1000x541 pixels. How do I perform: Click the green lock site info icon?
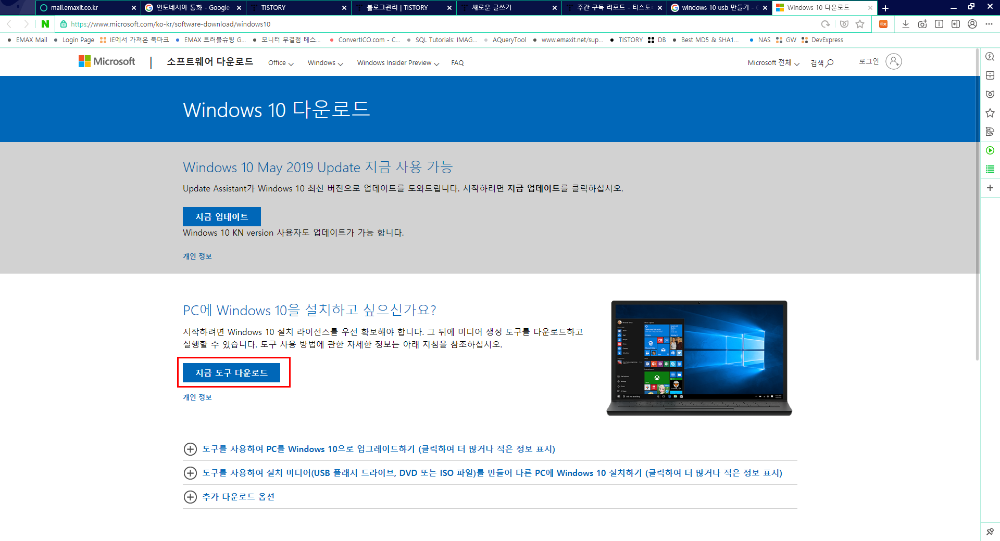[x=64, y=24]
